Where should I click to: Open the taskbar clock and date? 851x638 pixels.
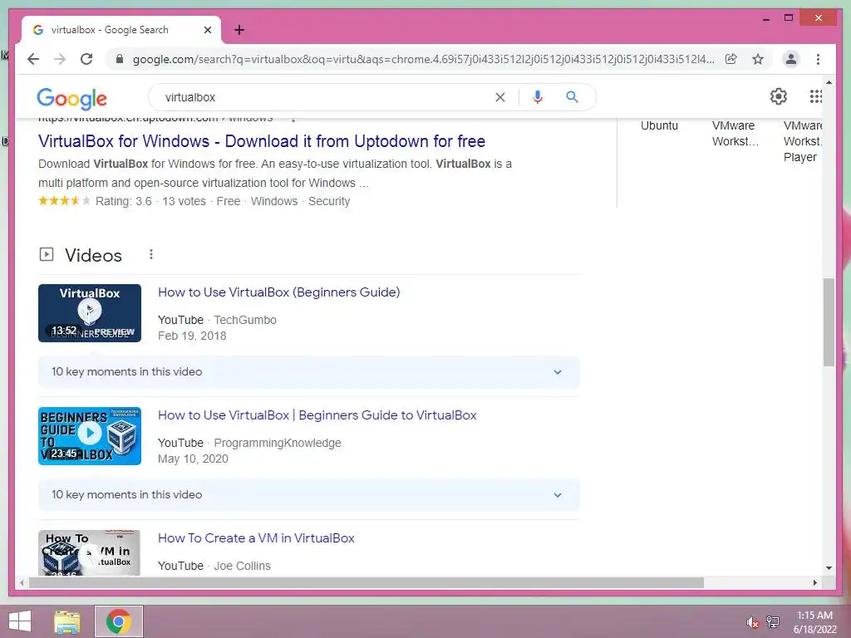(814, 622)
